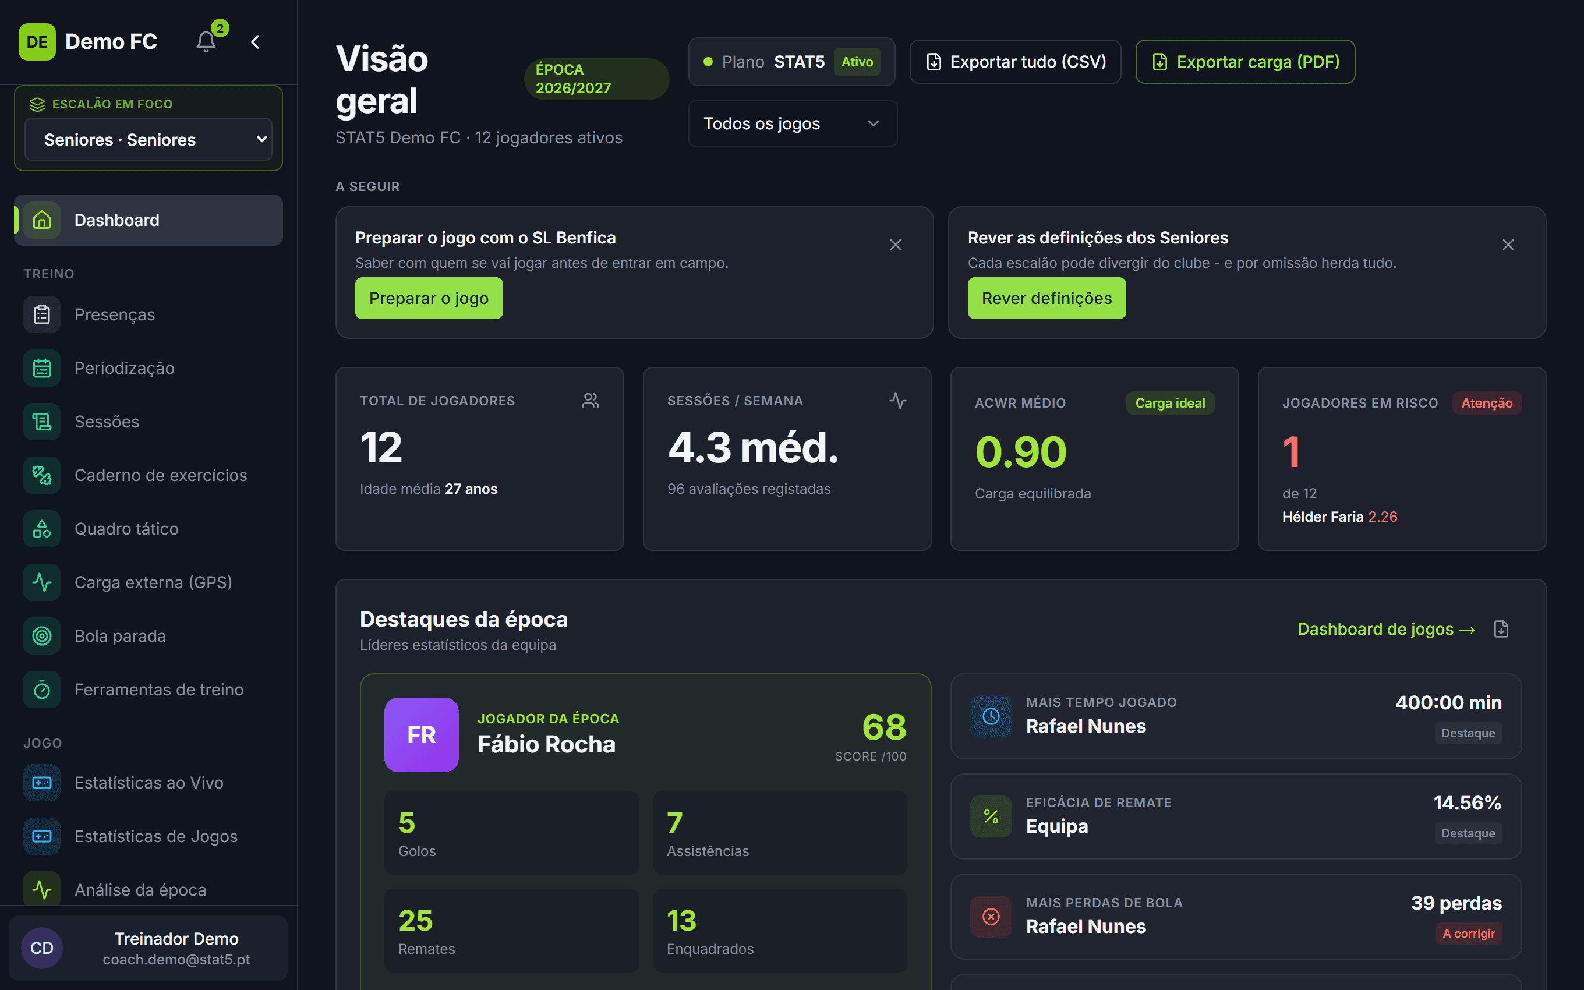Screen dimensions: 1584x990
Task: Click the Estatísticas ao Vivo scoreboard icon
Action: 42,783
